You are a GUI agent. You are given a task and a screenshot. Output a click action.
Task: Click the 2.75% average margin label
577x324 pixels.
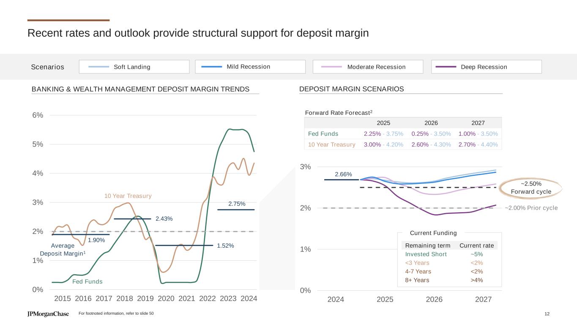coord(237,204)
